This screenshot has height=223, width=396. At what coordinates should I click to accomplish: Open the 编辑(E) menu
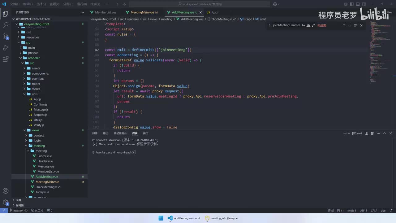[28, 4]
